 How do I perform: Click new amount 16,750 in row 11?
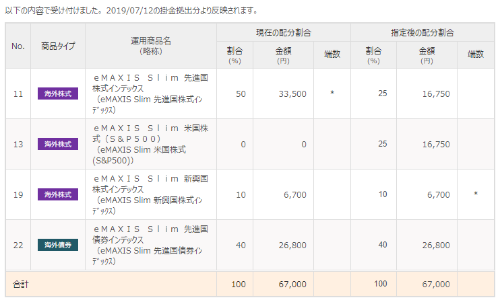436,94
